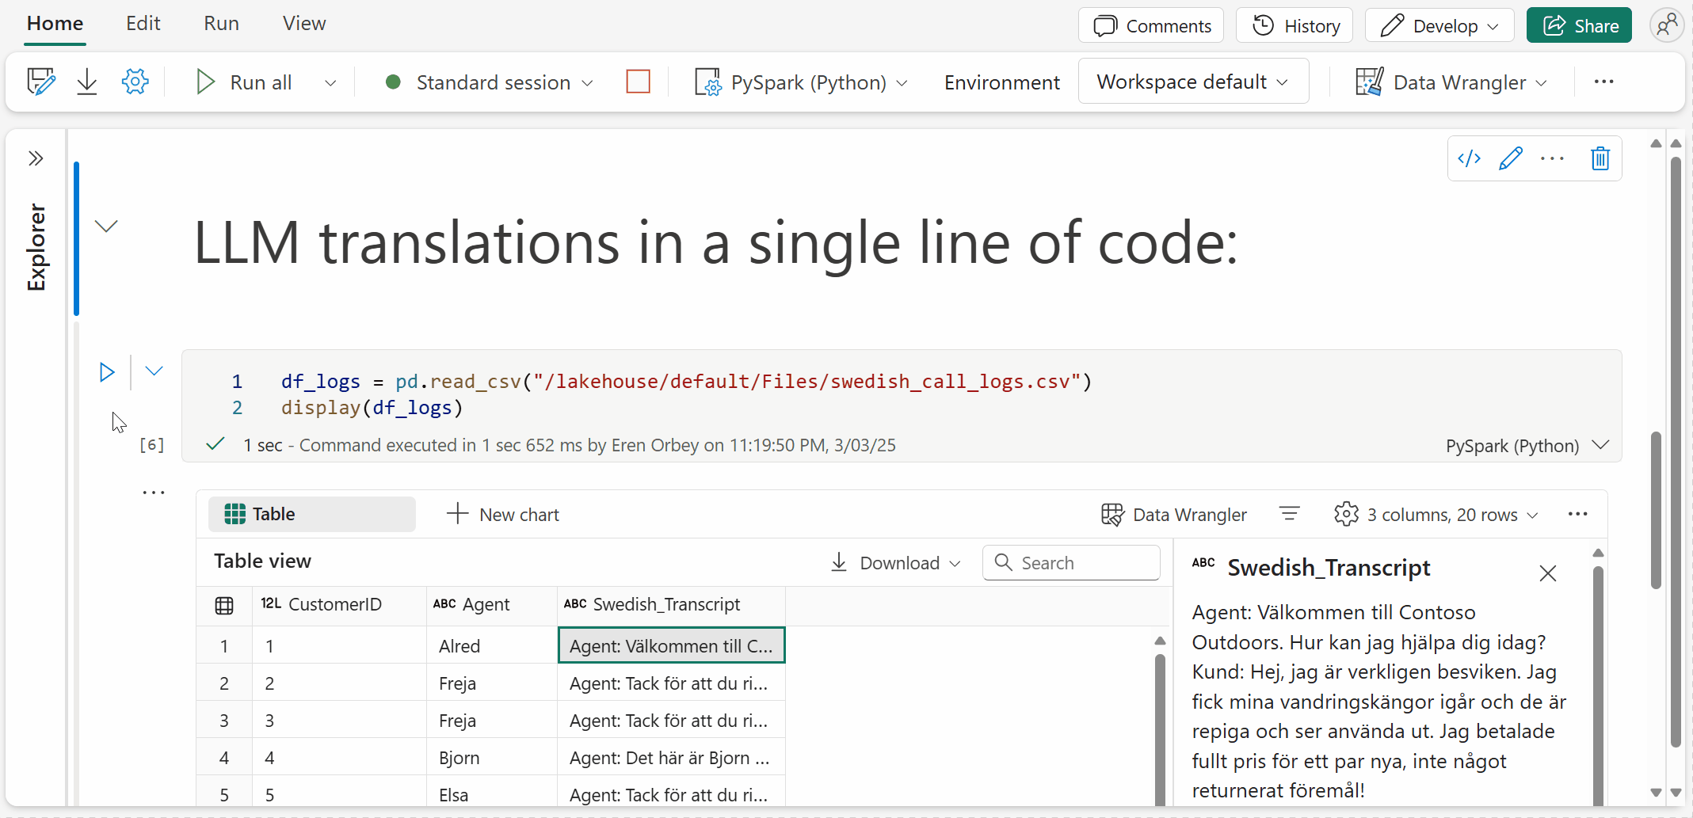Click table rows vertical scrollbar
The width and height of the screenshot is (1693, 818).
pos(1160,729)
